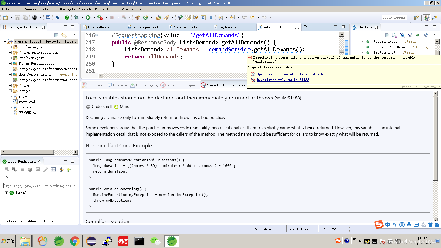
Task: Click the Previous Annotation arrow icon
Action: 232,17
